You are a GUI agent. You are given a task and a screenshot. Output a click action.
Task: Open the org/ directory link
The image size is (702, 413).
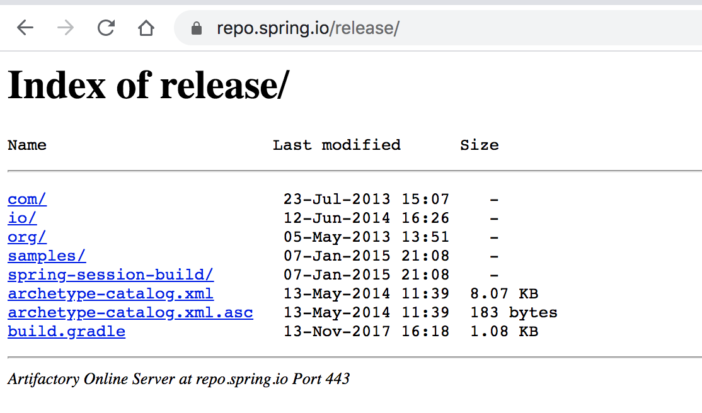point(27,237)
